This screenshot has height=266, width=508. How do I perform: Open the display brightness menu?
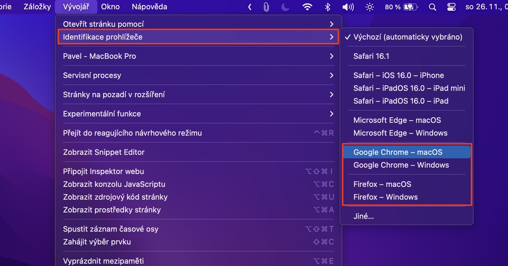370,7
